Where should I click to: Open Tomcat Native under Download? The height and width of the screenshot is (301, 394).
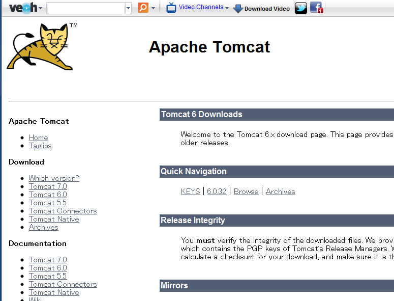click(x=54, y=219)
